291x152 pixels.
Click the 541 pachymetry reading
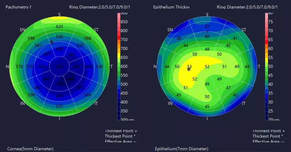click(38, 45)
